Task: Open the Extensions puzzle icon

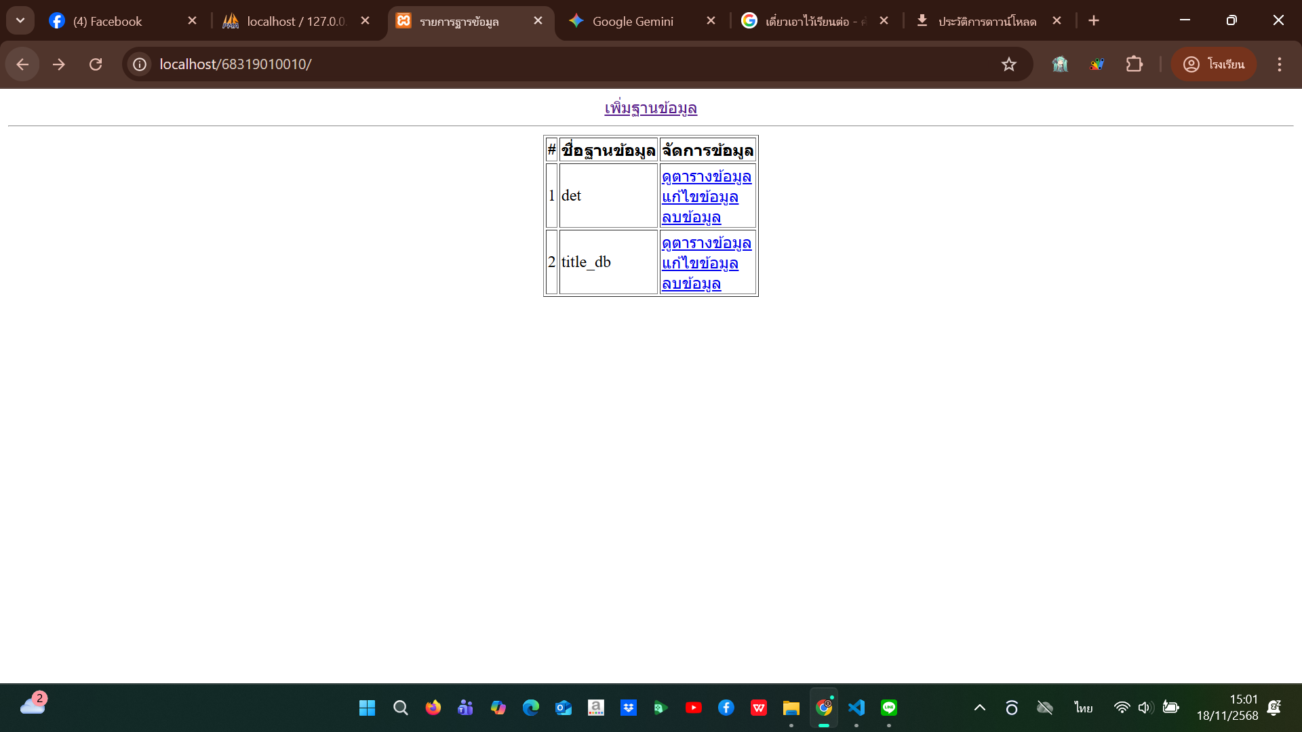Action: 1134,64
